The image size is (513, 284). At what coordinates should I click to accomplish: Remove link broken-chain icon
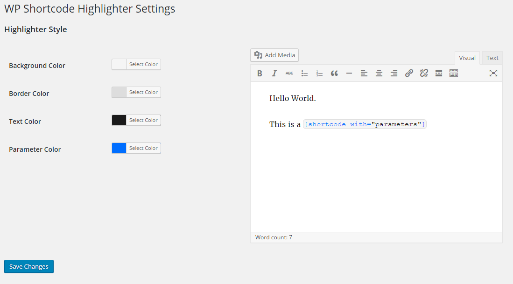click(424, 74)
